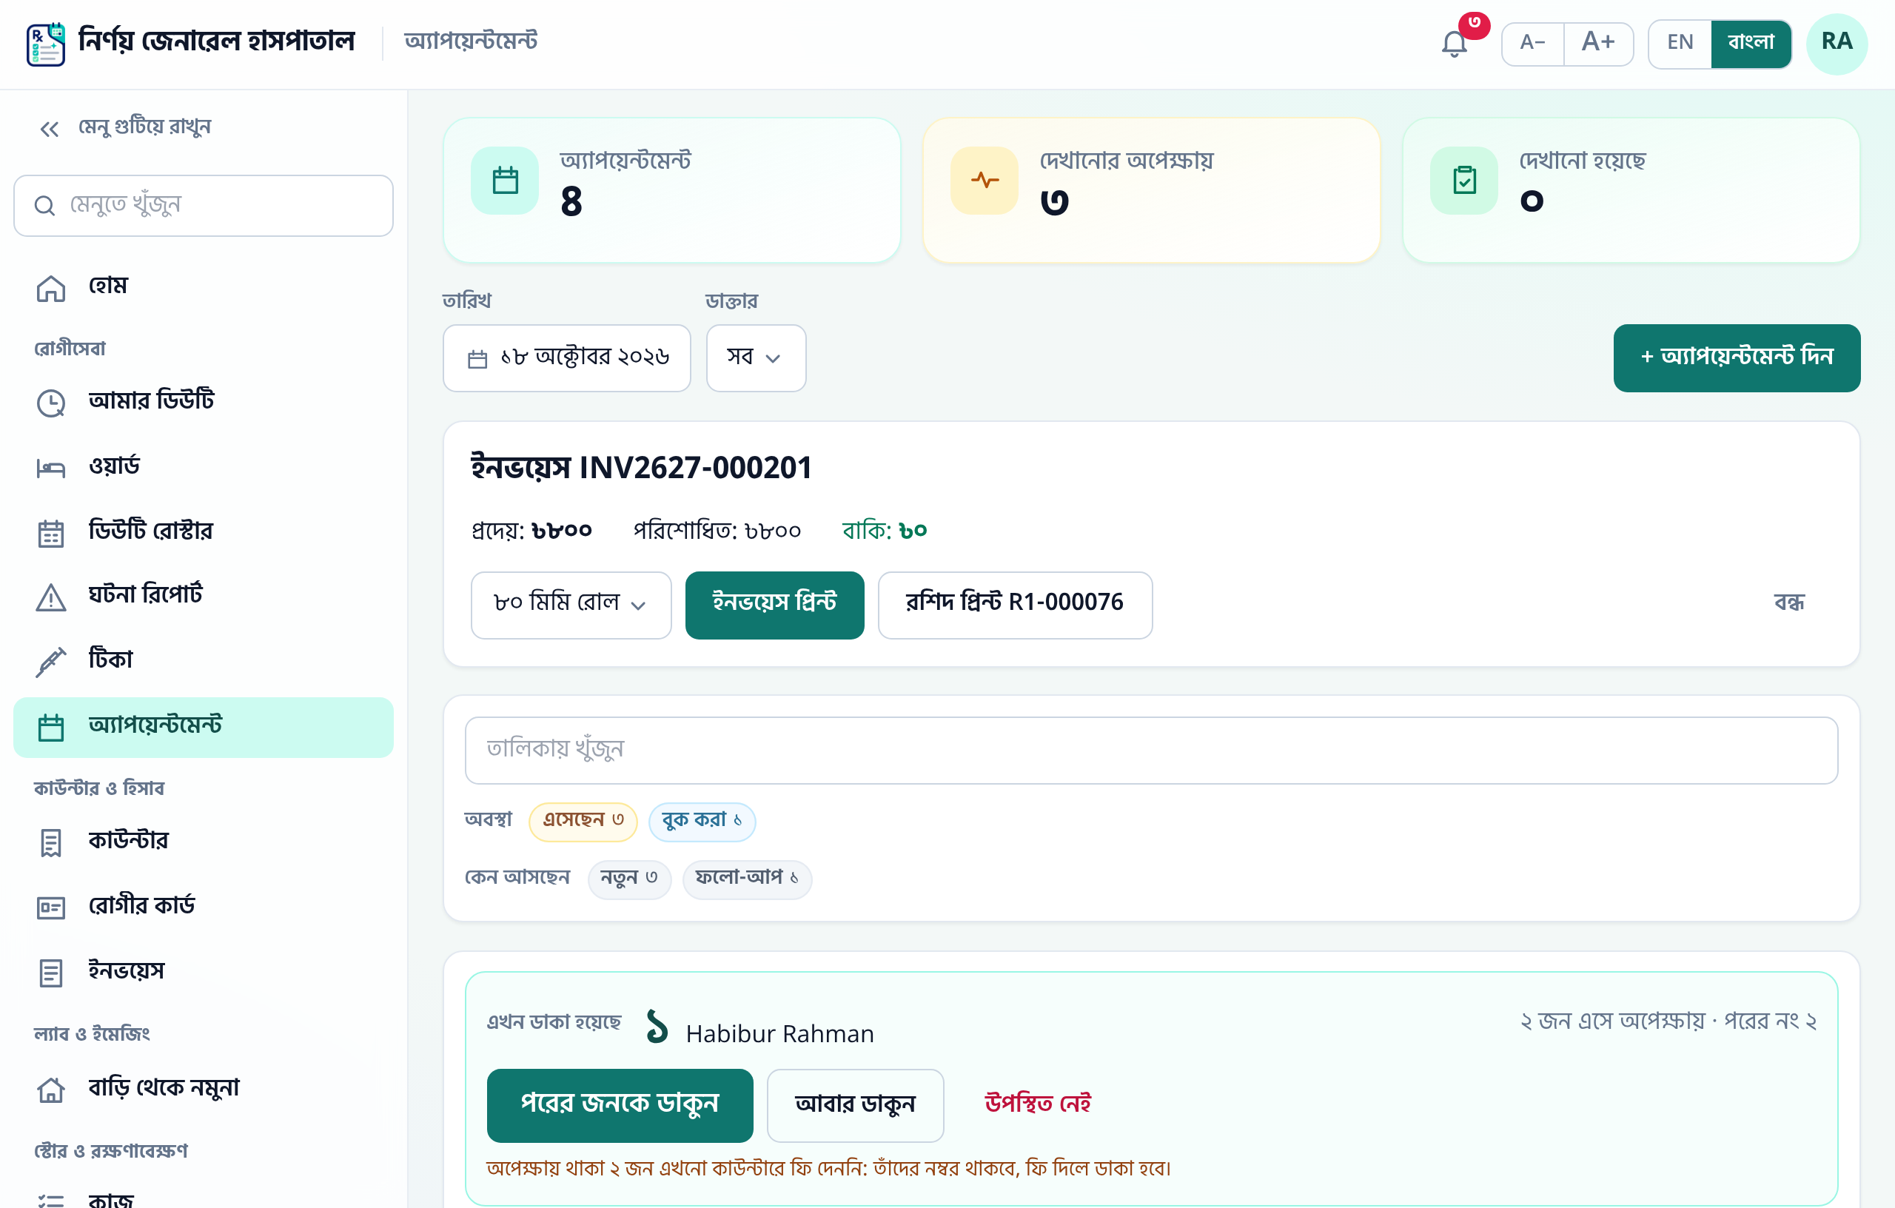This screenshot has height=1208, width=1895.
Task: Switch language to বাংলা
Action: click(1751, 43)
